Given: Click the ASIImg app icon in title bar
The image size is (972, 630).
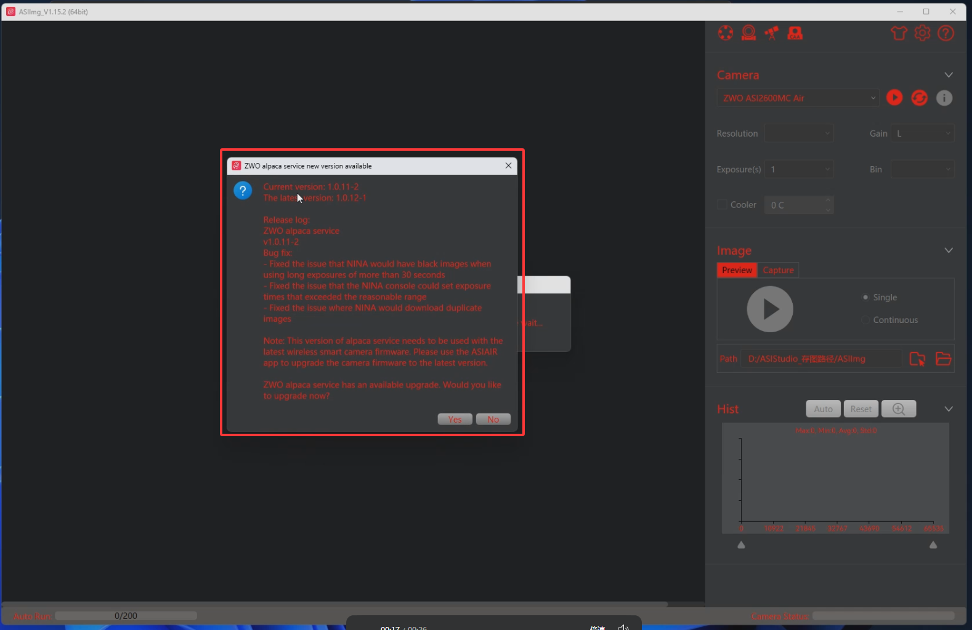Looking at the screenshot, I should [10, 12].
